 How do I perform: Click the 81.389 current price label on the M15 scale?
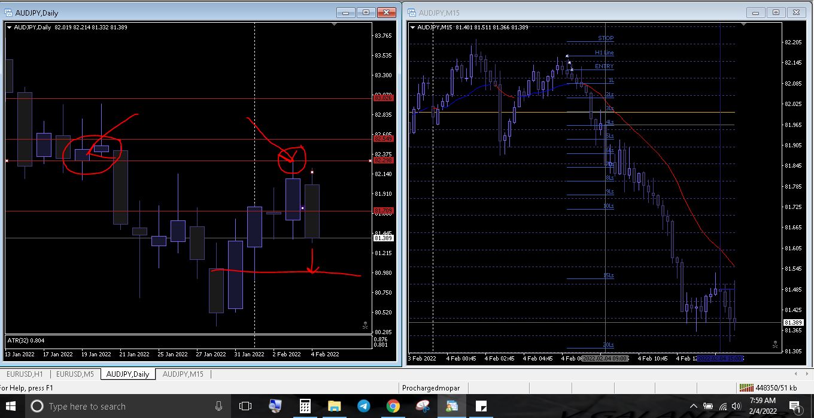[792, 322]
